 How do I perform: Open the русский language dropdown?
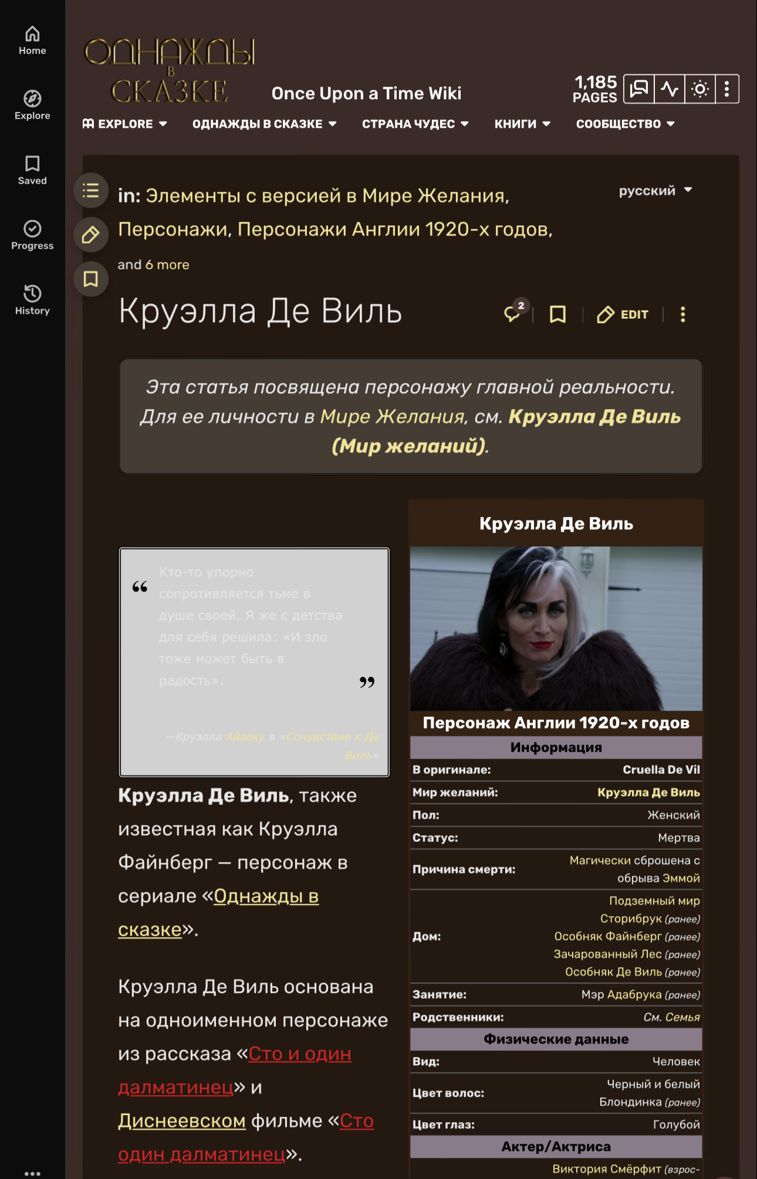655,191
